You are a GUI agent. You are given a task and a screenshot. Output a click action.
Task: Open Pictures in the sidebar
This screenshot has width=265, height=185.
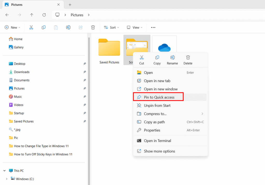tap(17, 88)
